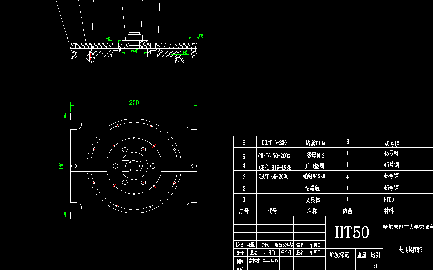
Task: Click the 阶段标记 label
Action: [339, 255]
